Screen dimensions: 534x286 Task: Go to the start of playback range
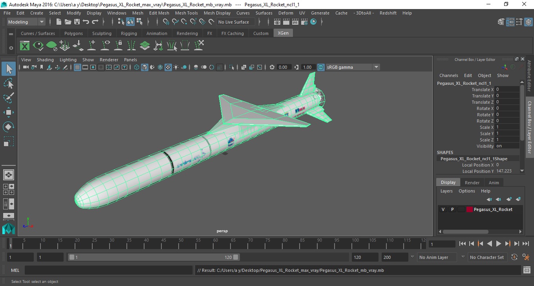(x=463, y=244)
